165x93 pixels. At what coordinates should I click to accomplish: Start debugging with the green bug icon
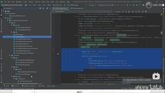point(127,5)
